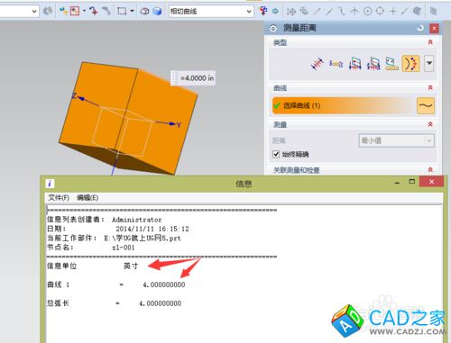Reset the Measure Distance dialog
The image size is (451, 343).
point(420,28)
